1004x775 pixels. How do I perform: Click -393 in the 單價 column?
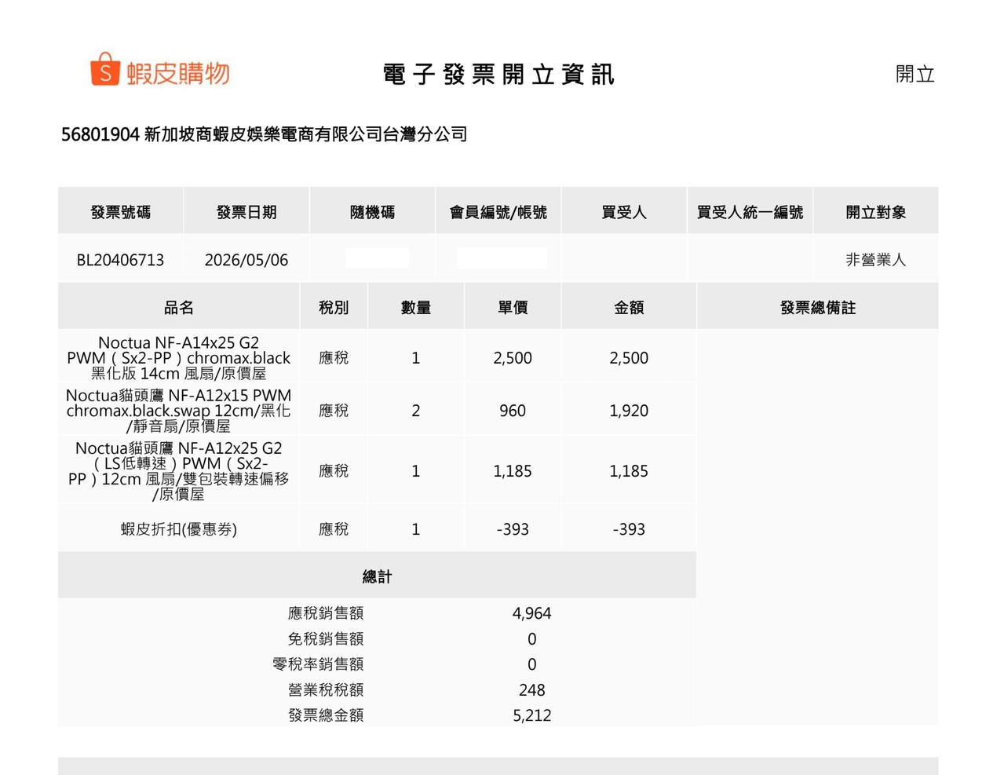(x=513, y=529)
